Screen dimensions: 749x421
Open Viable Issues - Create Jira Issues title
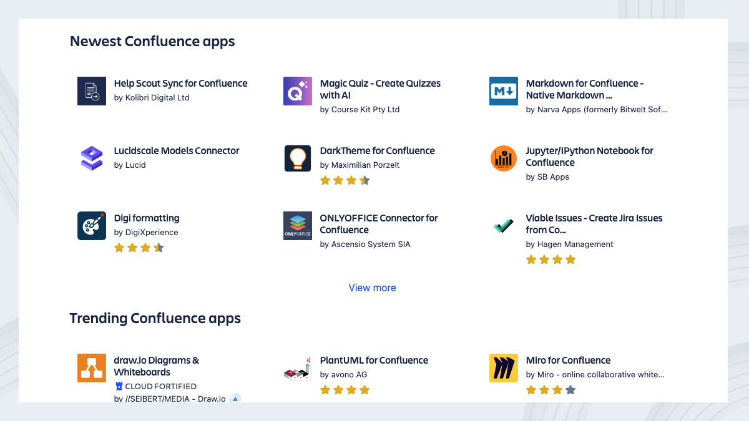point(594,224)
